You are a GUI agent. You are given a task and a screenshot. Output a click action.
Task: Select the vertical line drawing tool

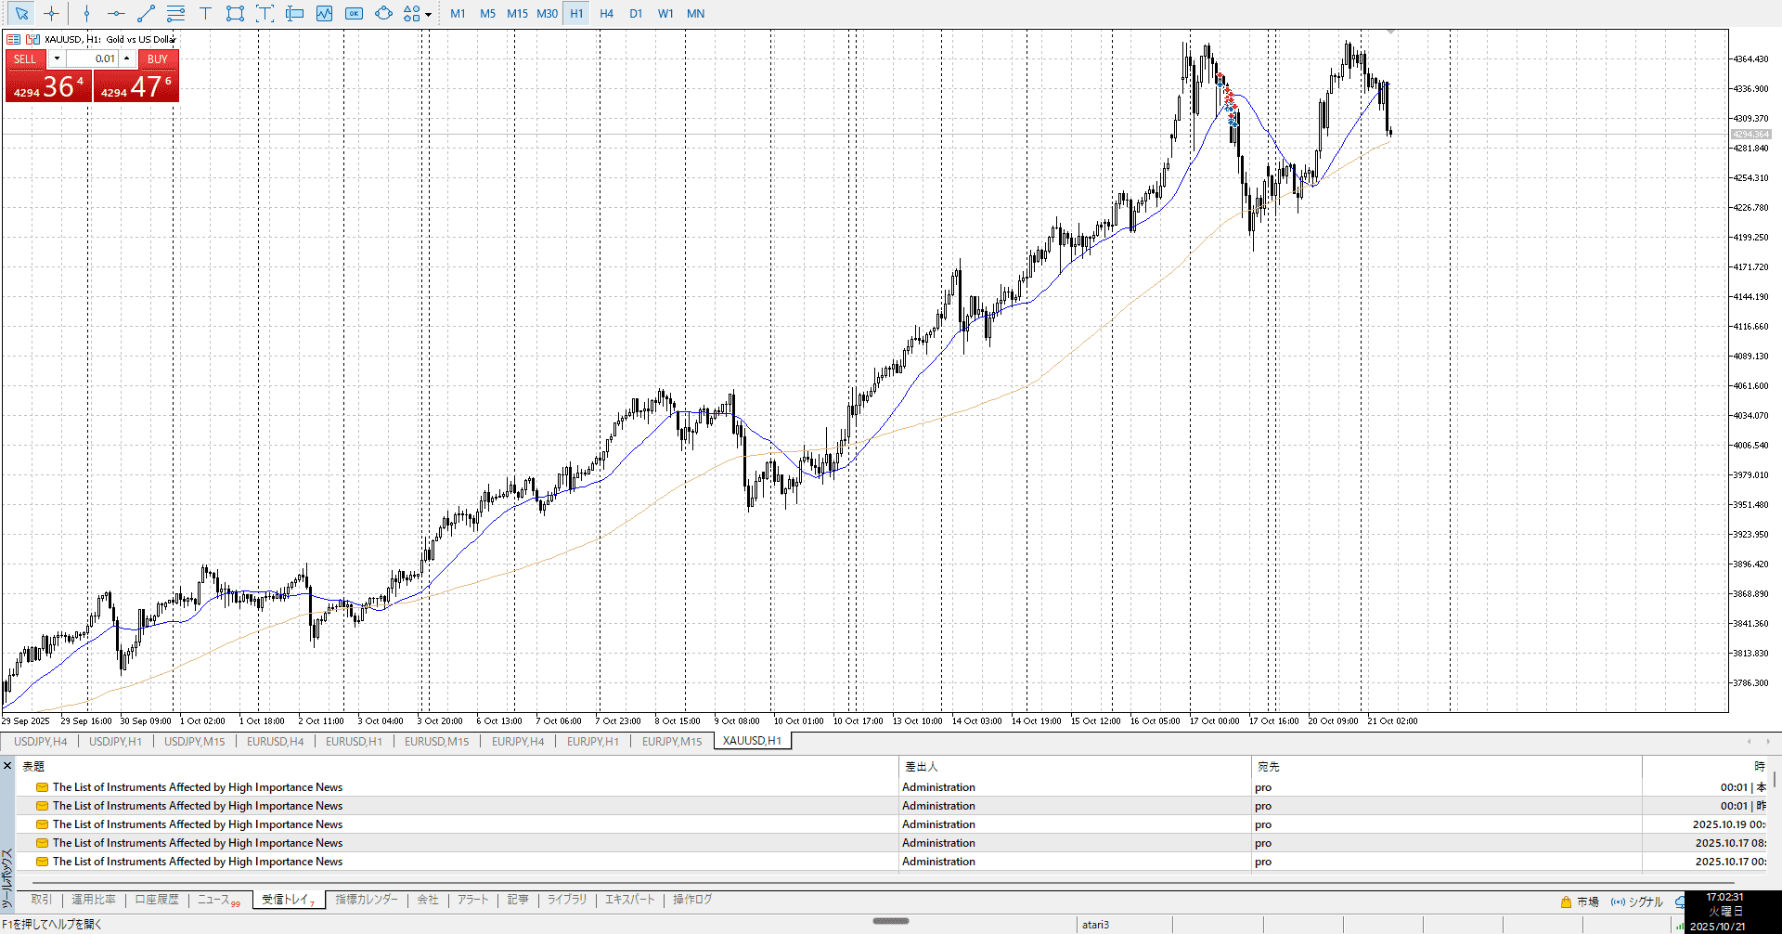86,14
